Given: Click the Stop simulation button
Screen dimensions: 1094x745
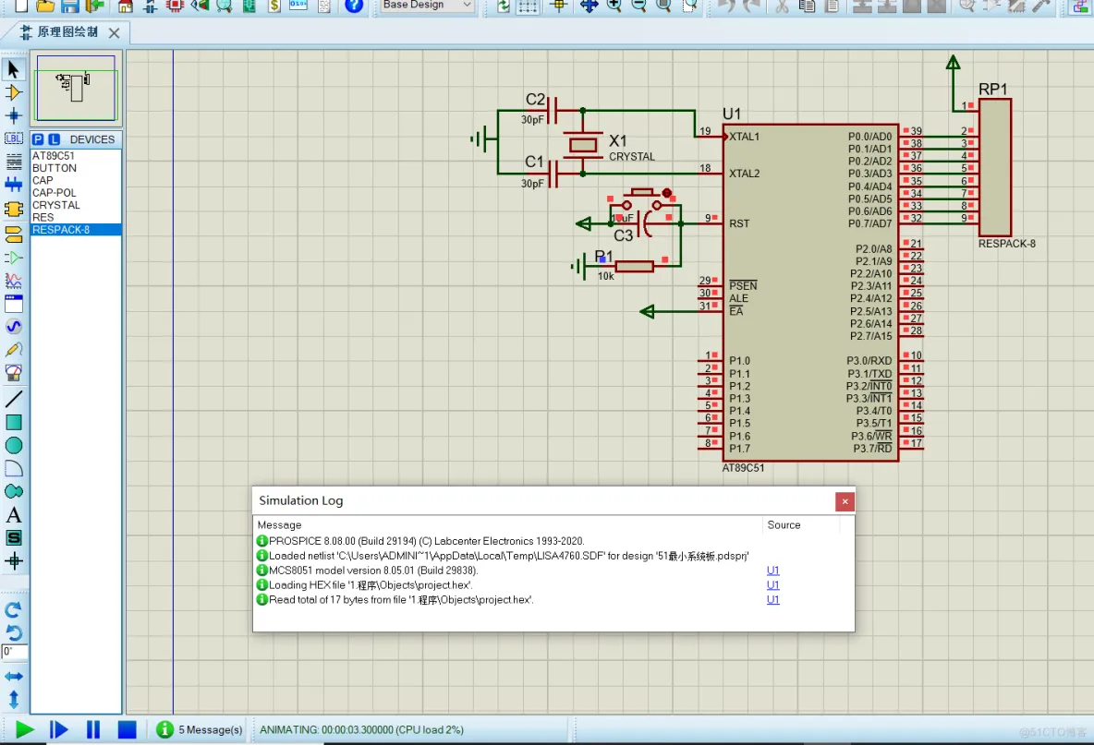Looking at the screenshot, I should (127, 729).
